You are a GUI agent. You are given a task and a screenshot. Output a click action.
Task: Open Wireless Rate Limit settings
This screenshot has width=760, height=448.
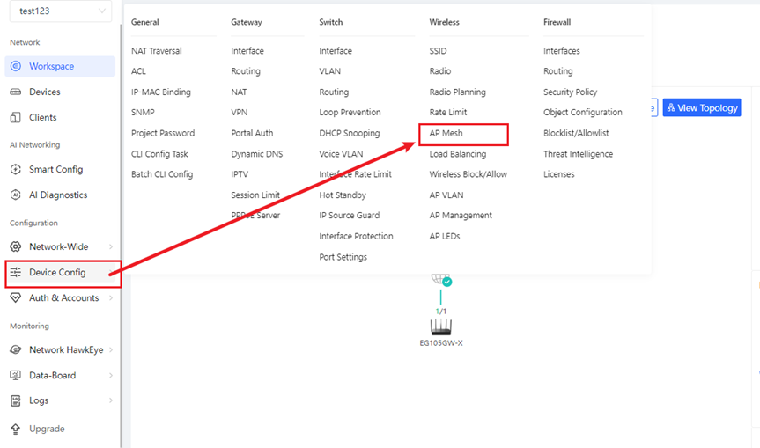click(448, 112)
